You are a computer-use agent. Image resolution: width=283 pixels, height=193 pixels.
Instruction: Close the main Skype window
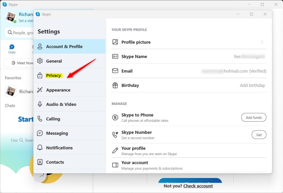coord(276,4)
